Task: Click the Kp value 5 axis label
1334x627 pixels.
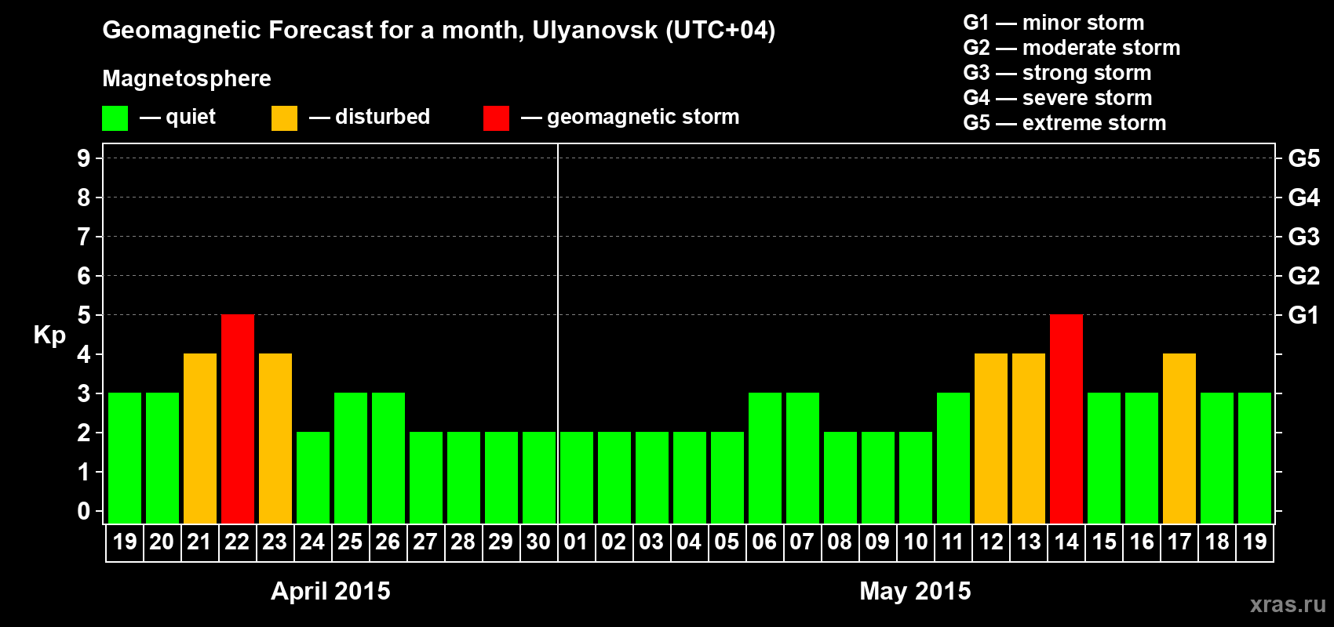Action: pos(84,315)
